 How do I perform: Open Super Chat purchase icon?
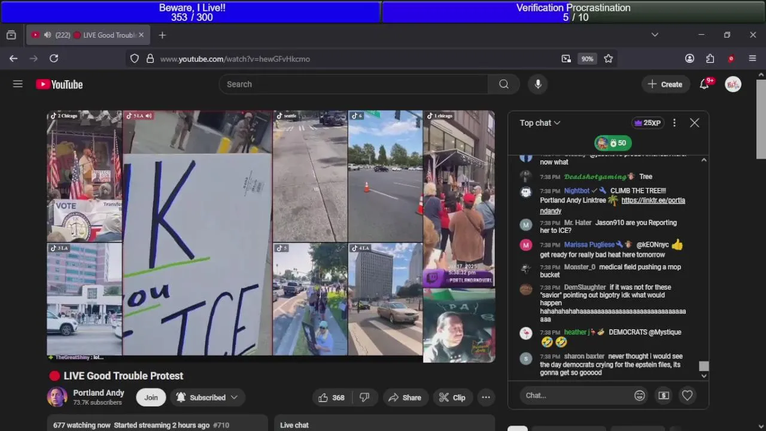point(664,396)
